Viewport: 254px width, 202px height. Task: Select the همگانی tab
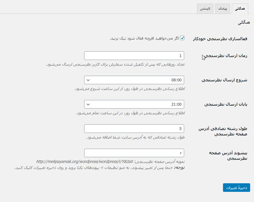(x=240, y=9)
